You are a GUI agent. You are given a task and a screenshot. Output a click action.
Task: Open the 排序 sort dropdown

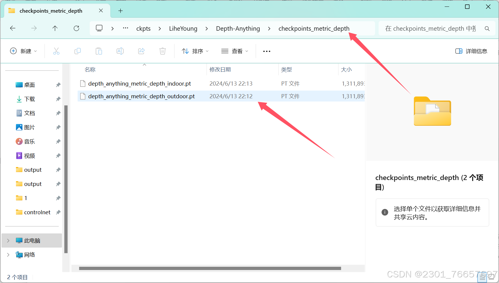pos(195,51)
